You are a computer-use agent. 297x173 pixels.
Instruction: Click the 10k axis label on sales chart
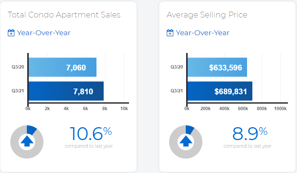tap(124, 109)
